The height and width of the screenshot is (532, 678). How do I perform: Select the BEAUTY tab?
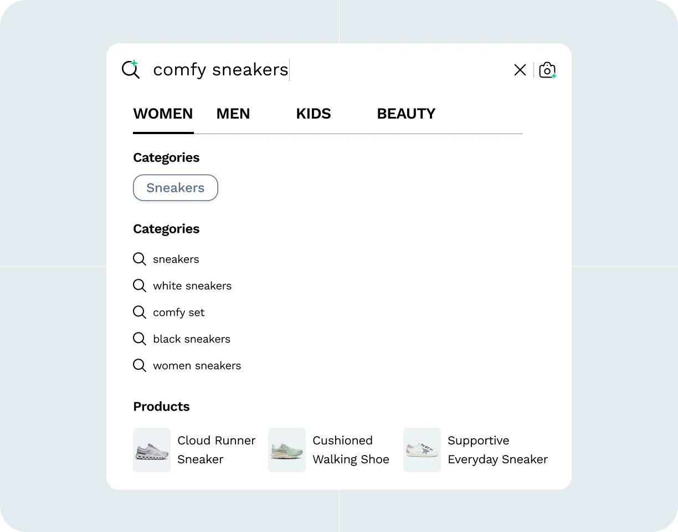click(406, 114)
